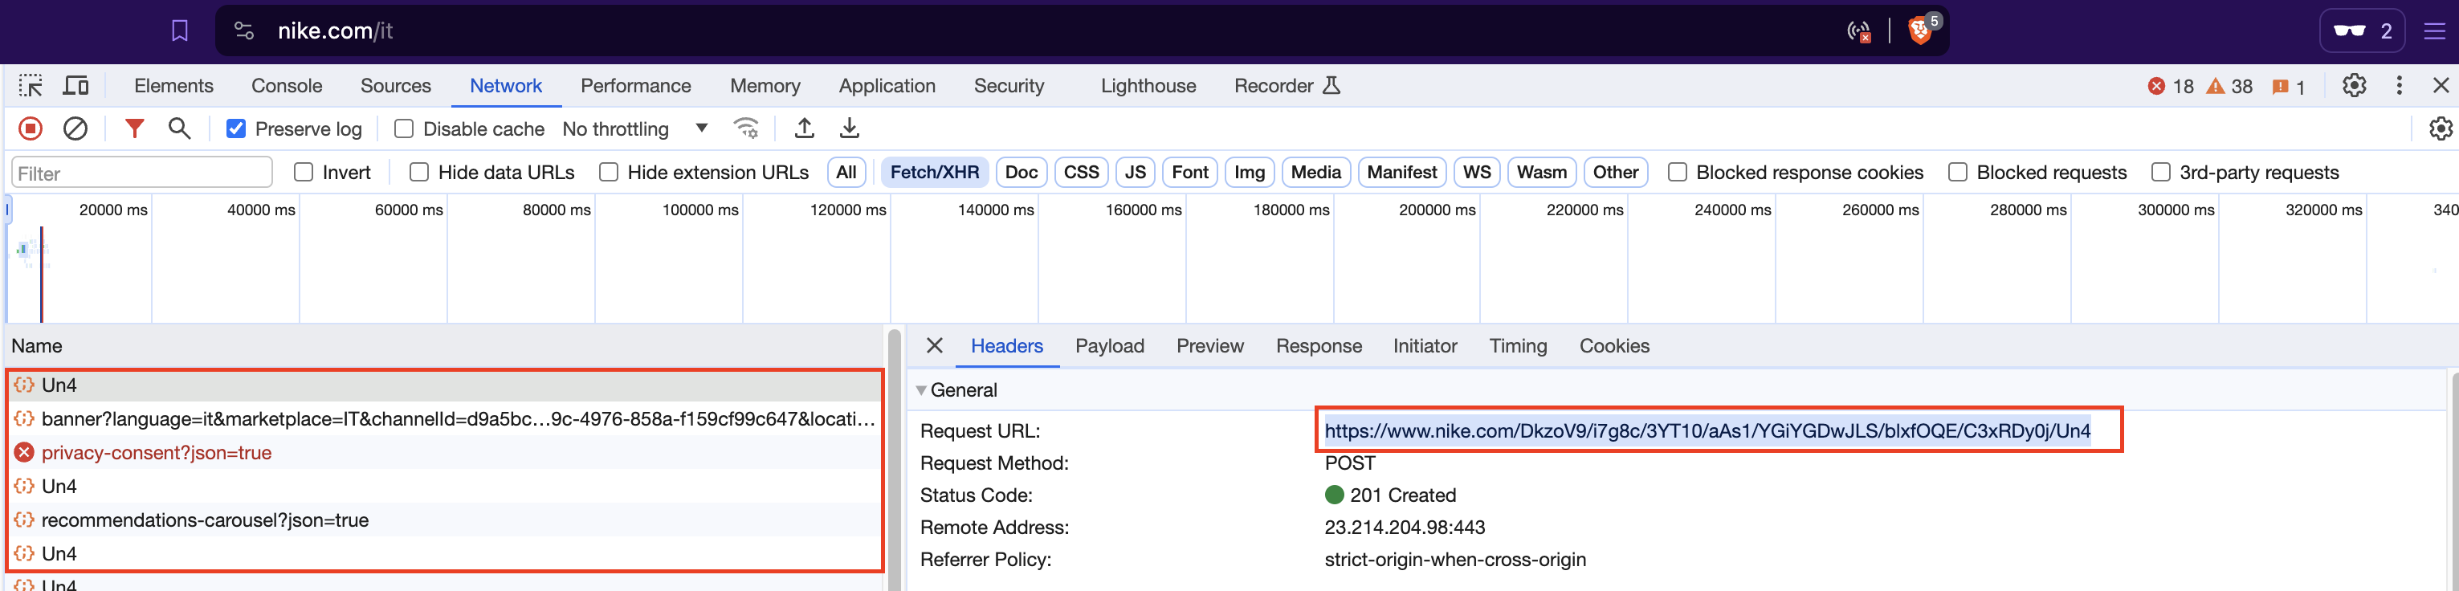
Task: Select the banner?language=it request
Action: [x=445, y=418]
